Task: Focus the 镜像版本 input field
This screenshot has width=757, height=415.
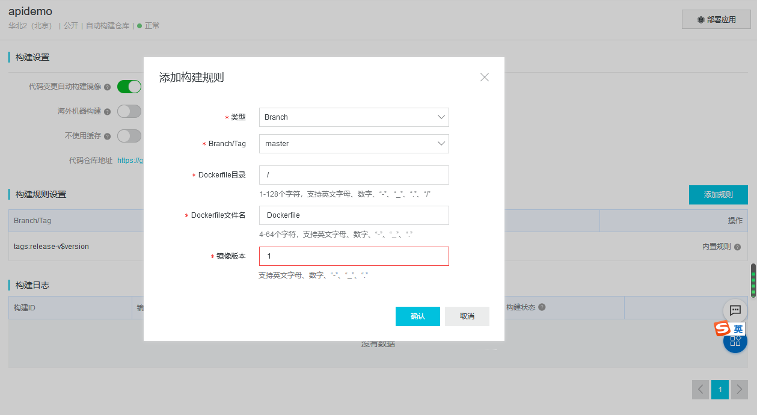Action: click(354, 256)
